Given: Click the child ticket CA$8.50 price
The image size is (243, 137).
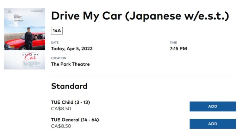Looking at the screenshot, I should [x=61, y=109].
